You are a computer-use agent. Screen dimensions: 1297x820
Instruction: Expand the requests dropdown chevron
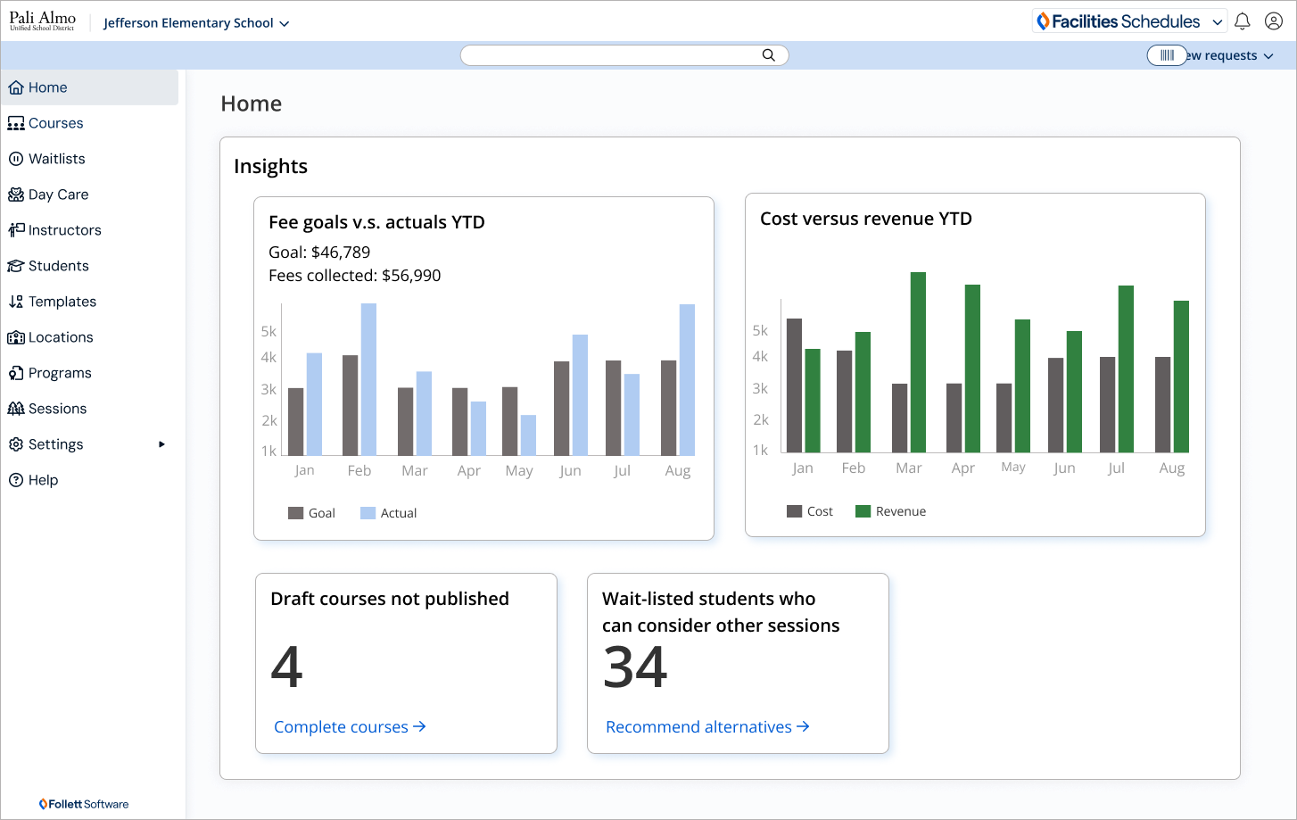point(1268,56)
